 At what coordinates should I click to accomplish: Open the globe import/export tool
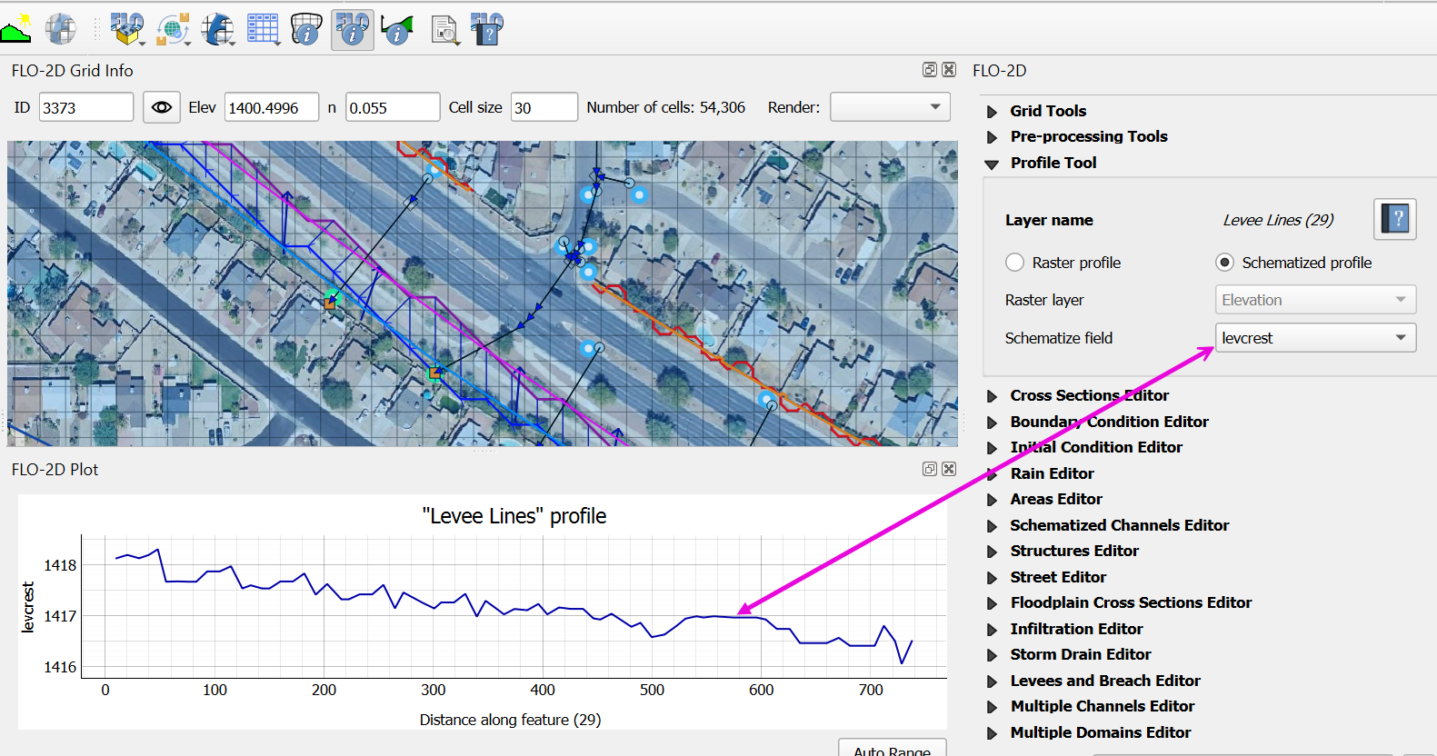click(x=172, y=29)
